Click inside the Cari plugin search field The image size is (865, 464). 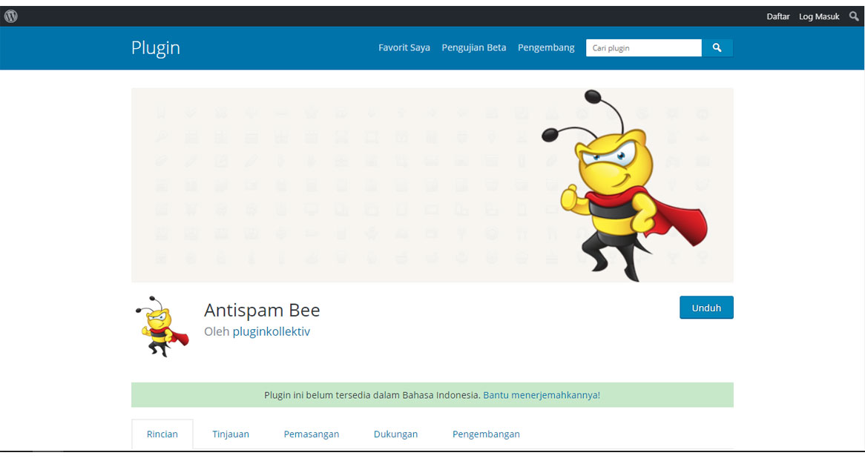pos(642,47)
